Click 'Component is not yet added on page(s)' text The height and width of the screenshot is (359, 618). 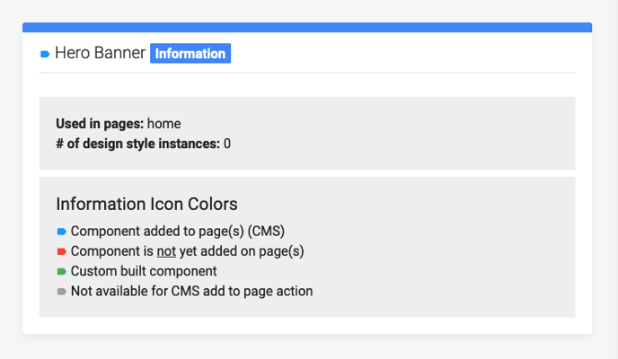point(187,251)
